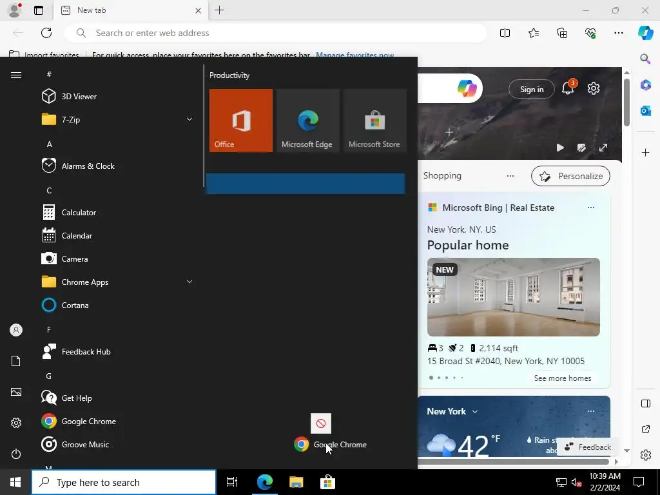
Task: Open the Microsoft Store tile
Action: pos(374,121)
